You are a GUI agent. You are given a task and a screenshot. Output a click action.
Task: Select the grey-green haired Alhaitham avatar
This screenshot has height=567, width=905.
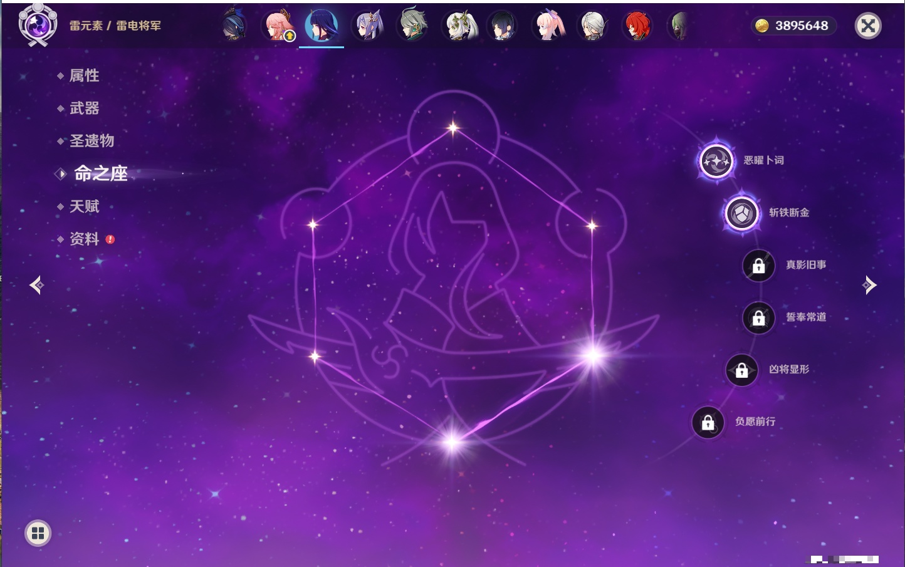[x=413, y=25]
